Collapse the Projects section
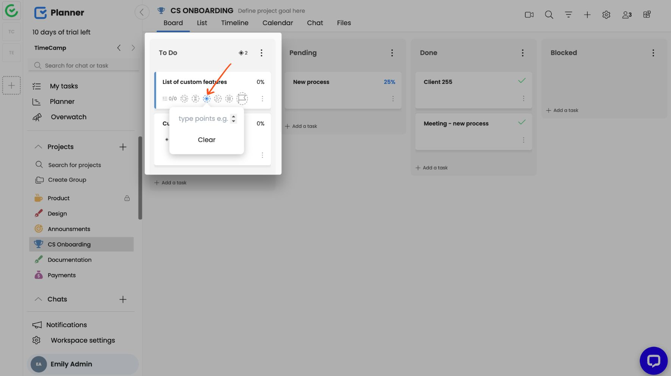 (38, 147)
